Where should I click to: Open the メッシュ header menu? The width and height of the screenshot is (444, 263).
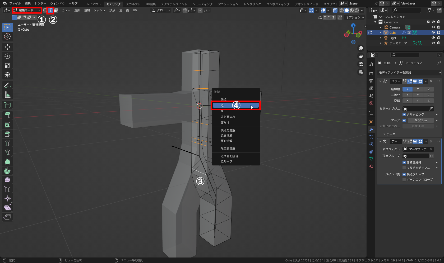tap(100, 10)
